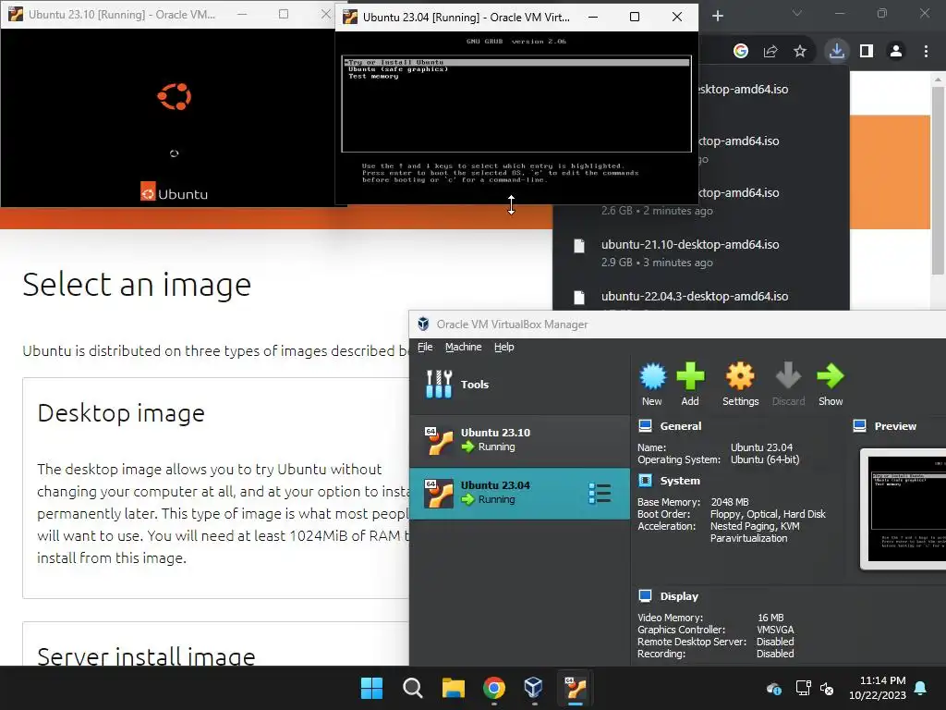Click the Google icon in Chrome address bar
The image size is (946, 710).
coord(741,51)
